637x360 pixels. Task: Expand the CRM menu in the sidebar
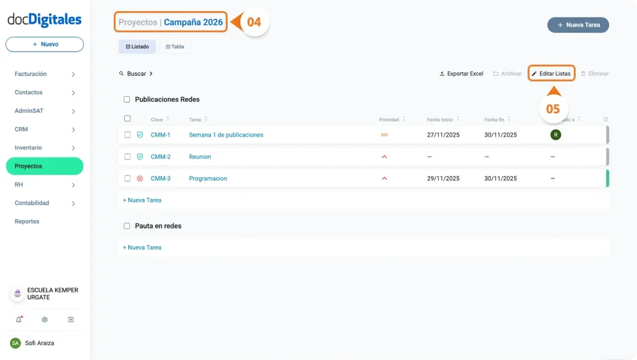[44, 129]
